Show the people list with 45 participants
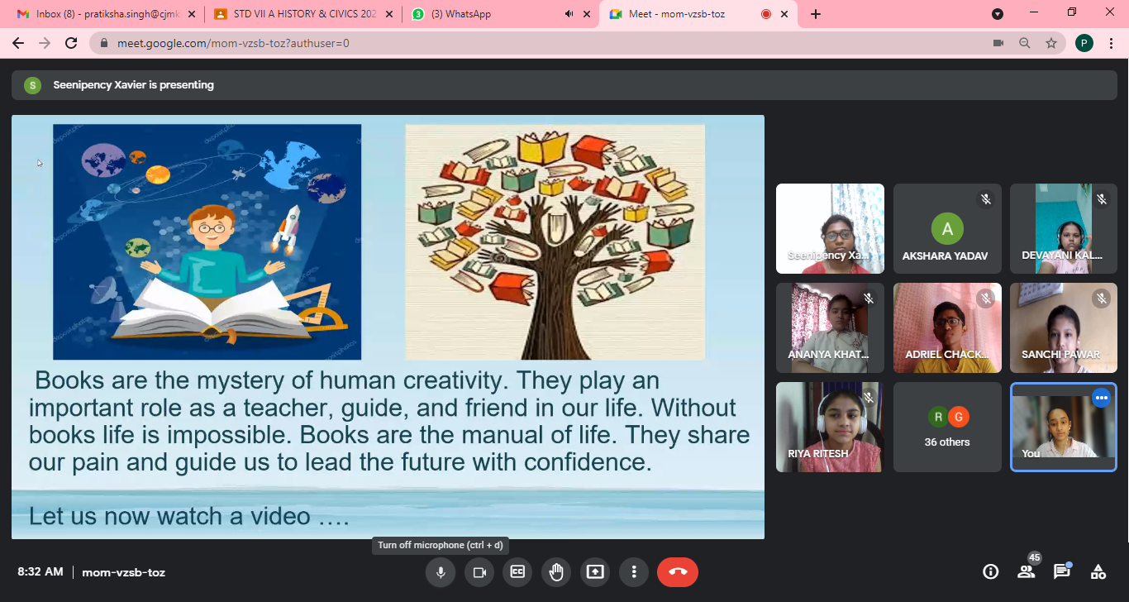1129x602 pixels. (1027, 571)
